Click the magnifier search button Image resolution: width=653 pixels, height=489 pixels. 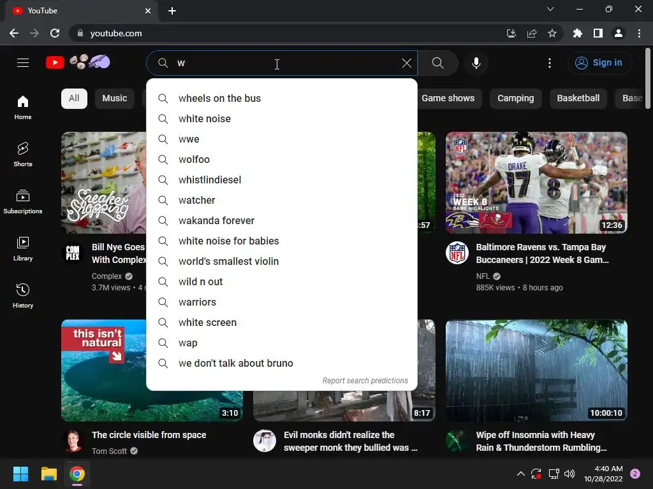pyautogui.click(x=437, y=63)
